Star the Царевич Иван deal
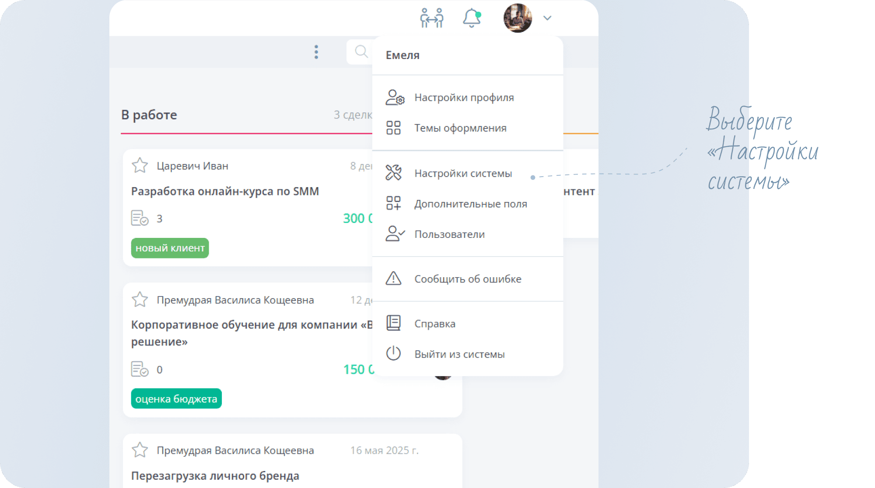The image size is (875, 488). point(140,166)
